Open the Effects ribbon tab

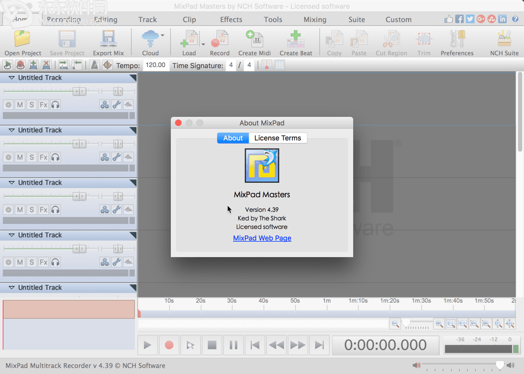click(x=231, y=19)
